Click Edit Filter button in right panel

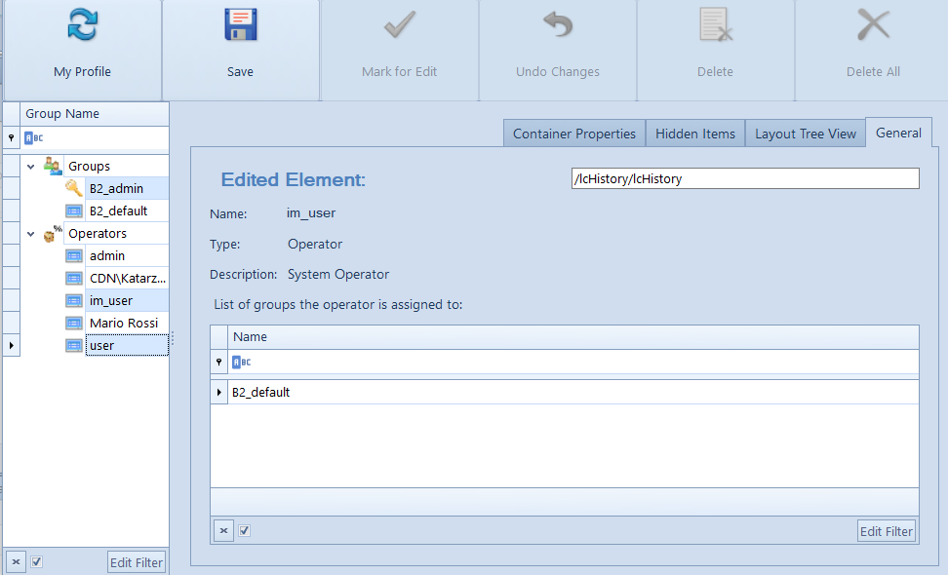[x=887, y=531]
